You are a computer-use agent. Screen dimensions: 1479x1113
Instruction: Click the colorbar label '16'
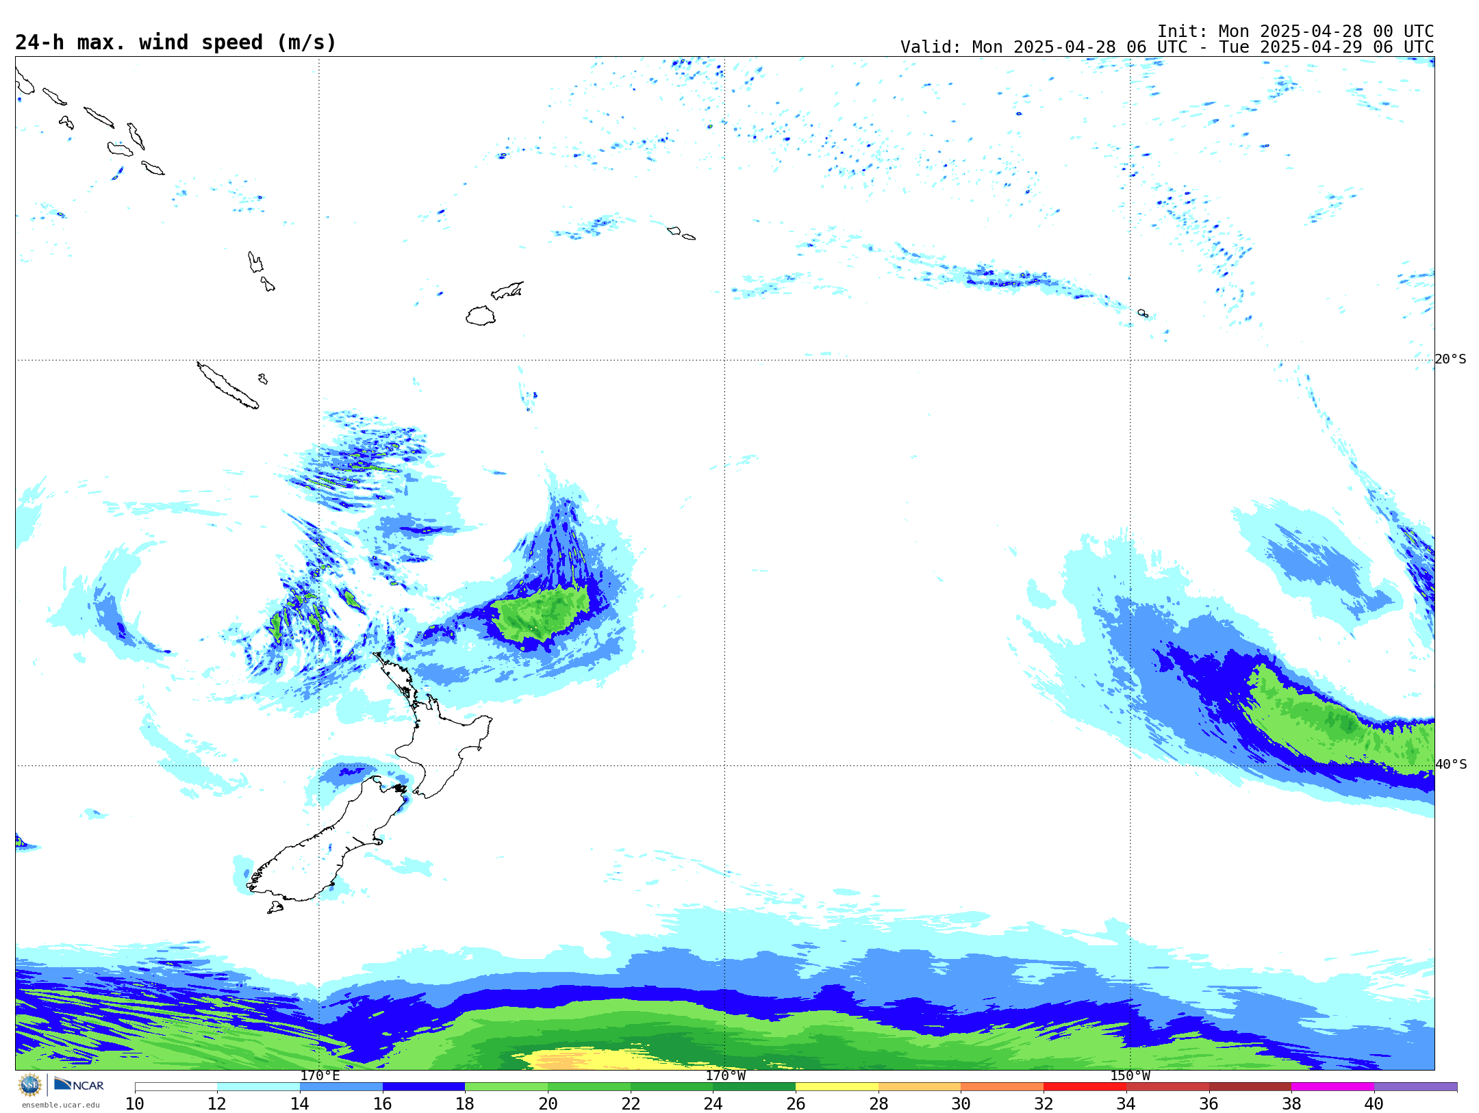click(x=383, y=1103)
